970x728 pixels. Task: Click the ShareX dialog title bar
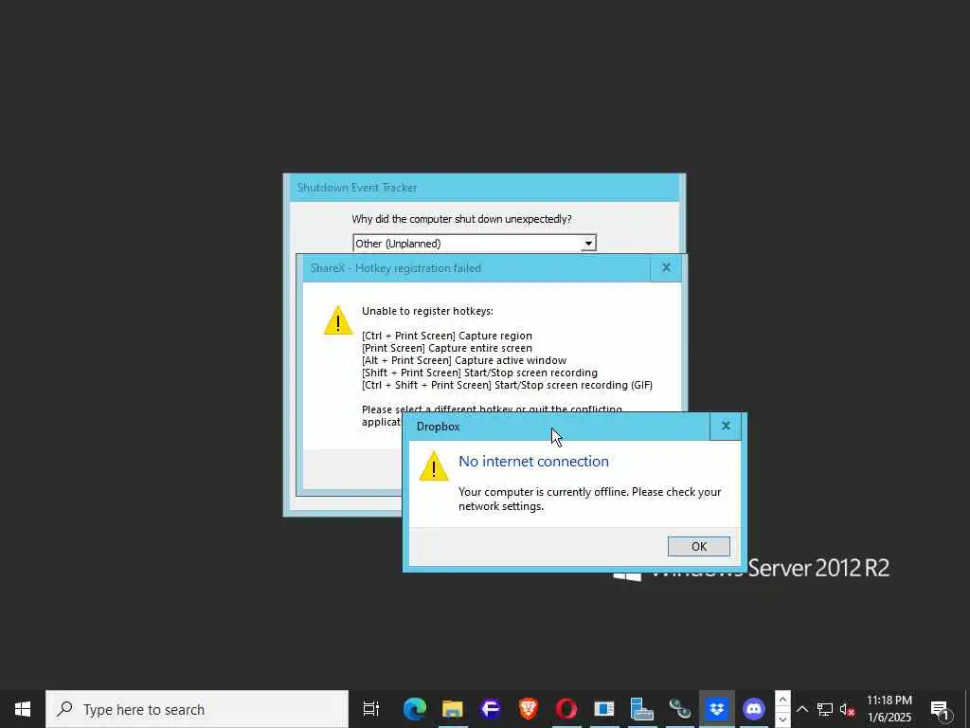pyautogui.click(x=476, y=268)
